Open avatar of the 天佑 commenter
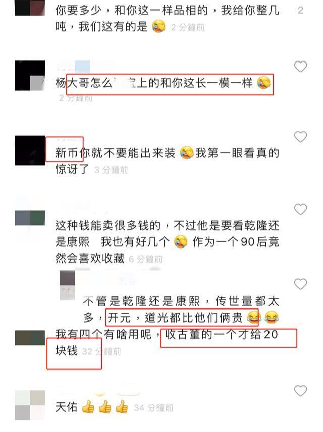This screenshot has height=432, width=323. [30, 405]
